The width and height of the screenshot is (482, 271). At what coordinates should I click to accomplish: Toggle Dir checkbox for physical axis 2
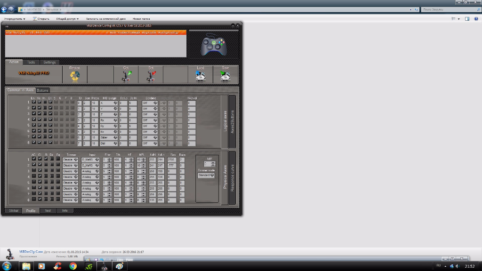[x=52, y=165]
